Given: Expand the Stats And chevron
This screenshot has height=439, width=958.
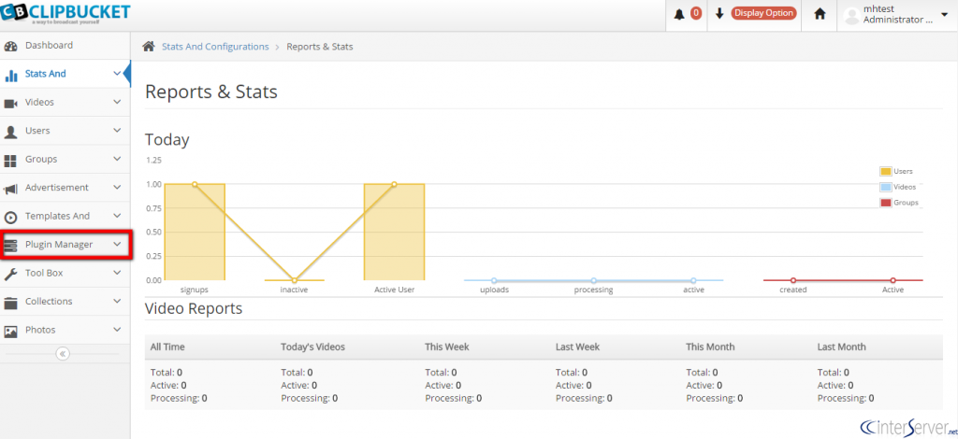Looking at the screenshot, I should tap(117, 74).
